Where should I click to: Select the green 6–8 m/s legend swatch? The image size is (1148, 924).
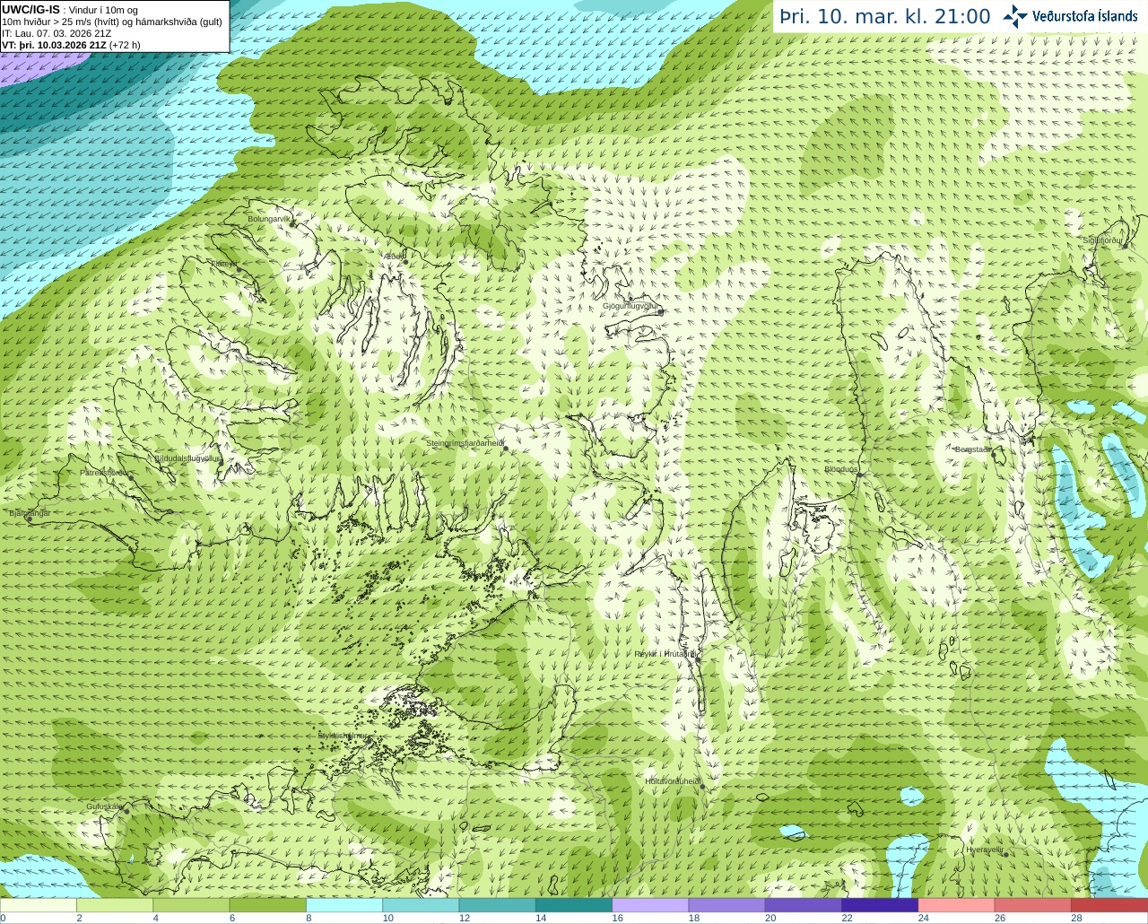click(267, 905)
